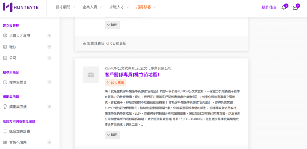Click the heart icon in KUMON job 儲存 button
307x149 pixels.
[x=108, y=135]
